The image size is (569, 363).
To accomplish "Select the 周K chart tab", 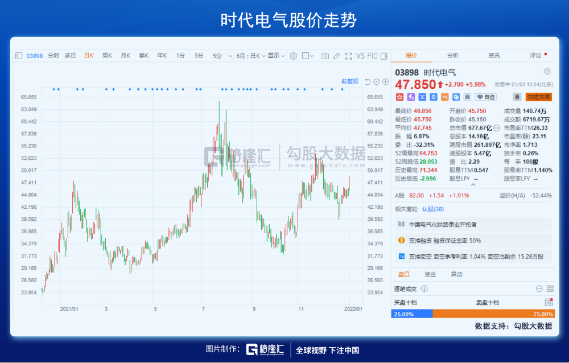I will pyautogui.click(x=107, y=56).
